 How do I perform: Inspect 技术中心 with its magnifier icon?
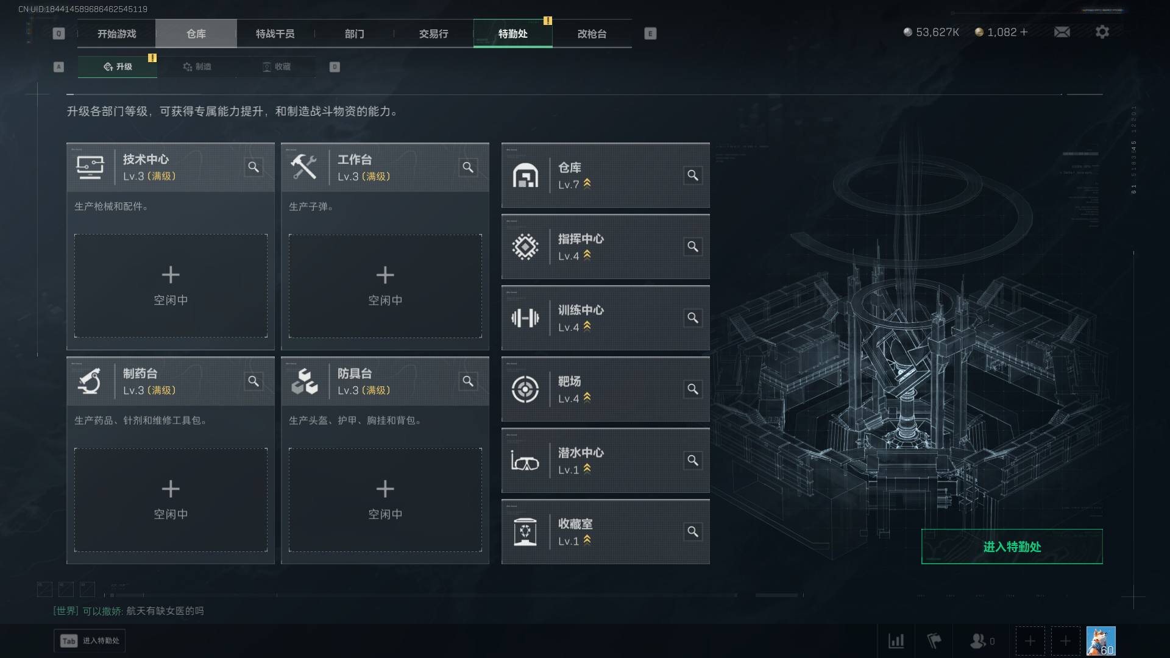tap(253, 167)
